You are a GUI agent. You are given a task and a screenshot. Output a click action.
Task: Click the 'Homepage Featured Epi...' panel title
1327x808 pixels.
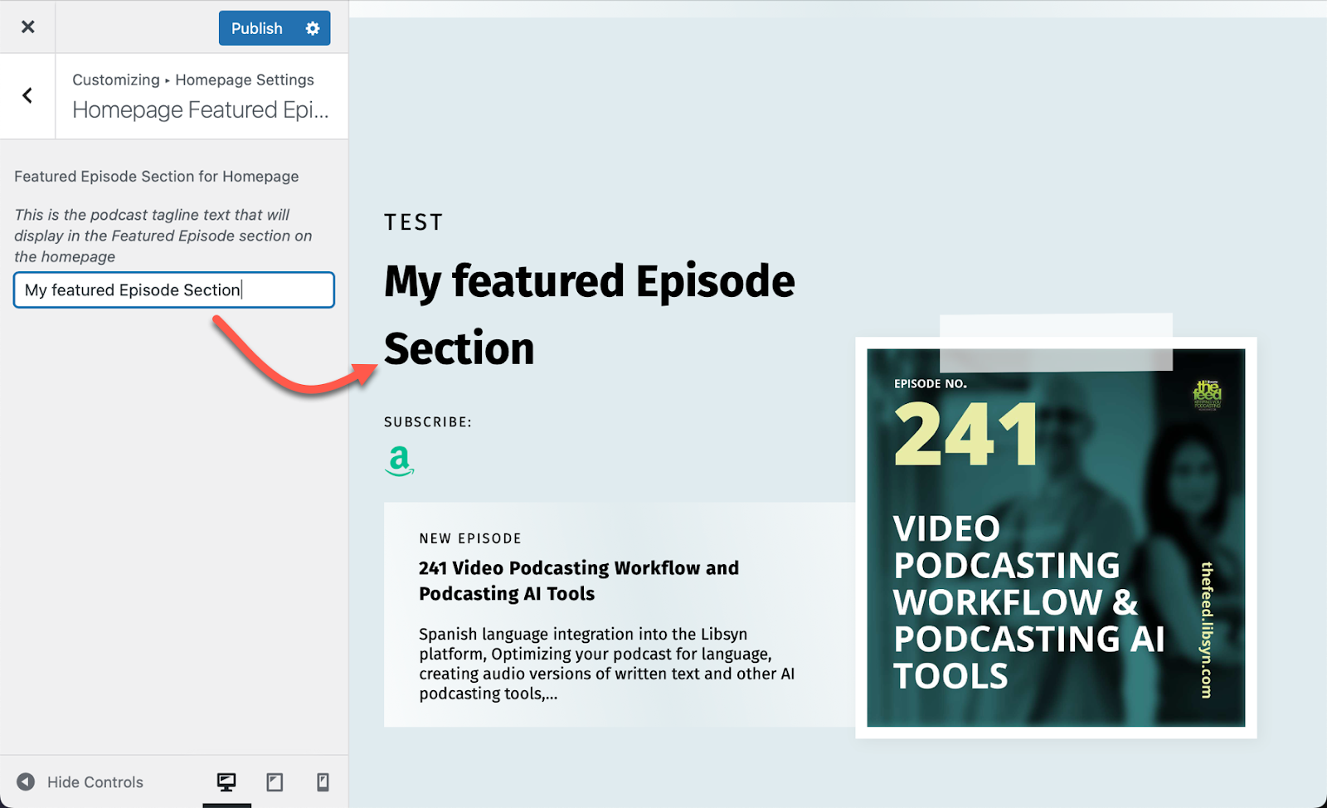tap(201, 110)
